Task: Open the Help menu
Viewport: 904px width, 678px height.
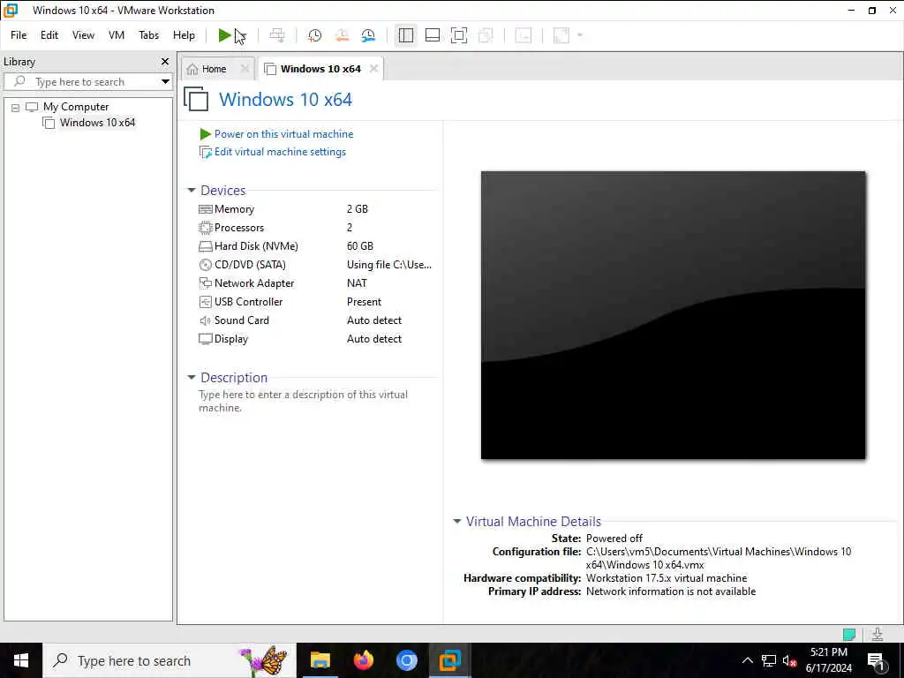Action: tap(184, 35)
